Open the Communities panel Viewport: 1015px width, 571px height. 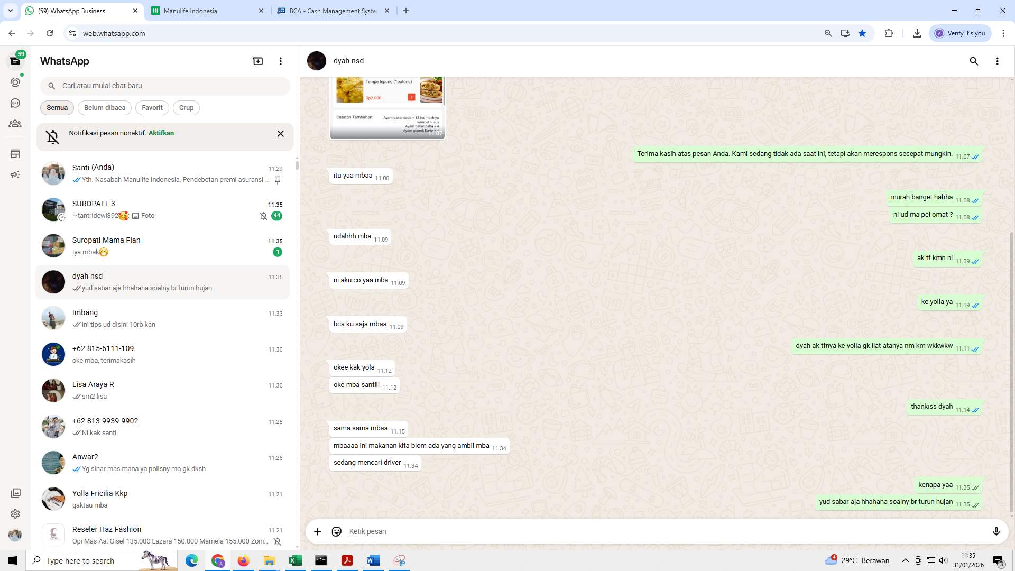pyautogui.click(x=15, y=124)
